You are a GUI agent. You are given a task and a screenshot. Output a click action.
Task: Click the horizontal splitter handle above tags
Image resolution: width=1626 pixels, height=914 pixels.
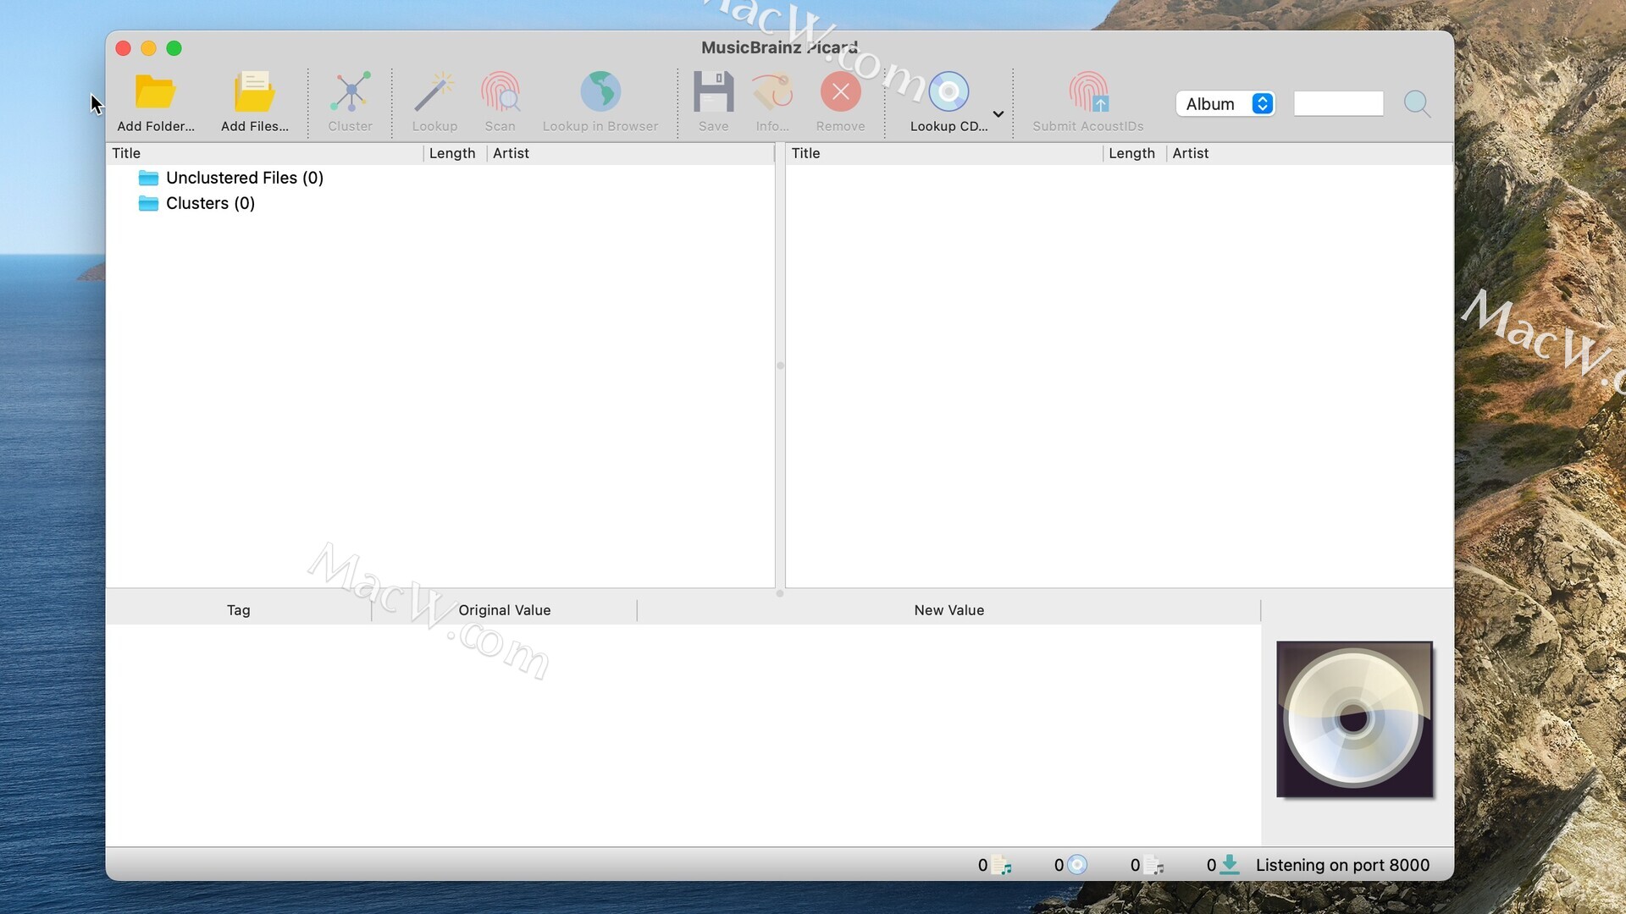click(x=780, y=593)
